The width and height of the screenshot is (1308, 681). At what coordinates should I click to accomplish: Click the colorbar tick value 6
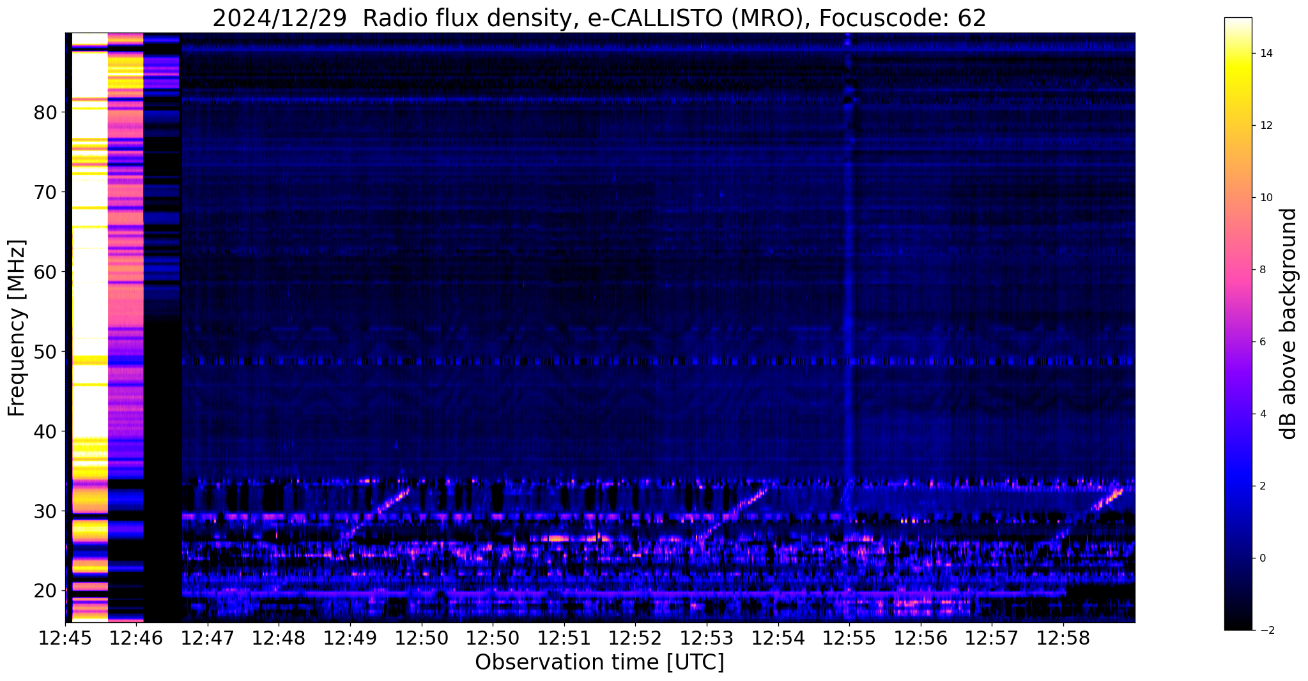[x=1263, y=342]
